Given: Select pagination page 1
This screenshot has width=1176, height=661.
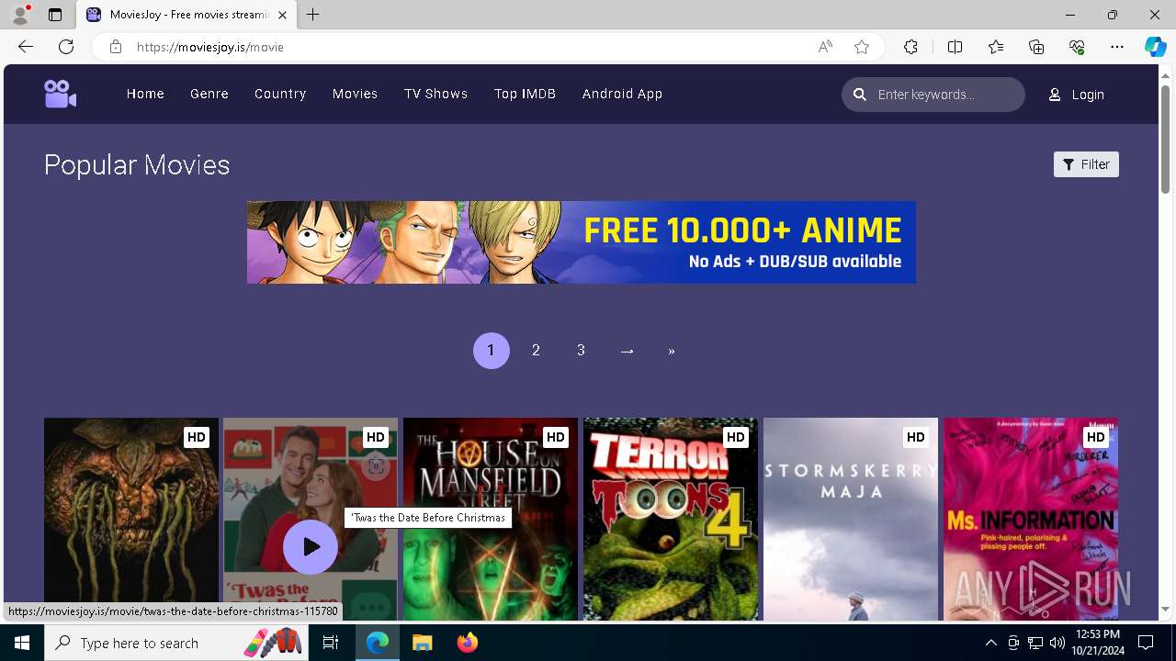Looking at the screenshot, I should click(492, 351).
